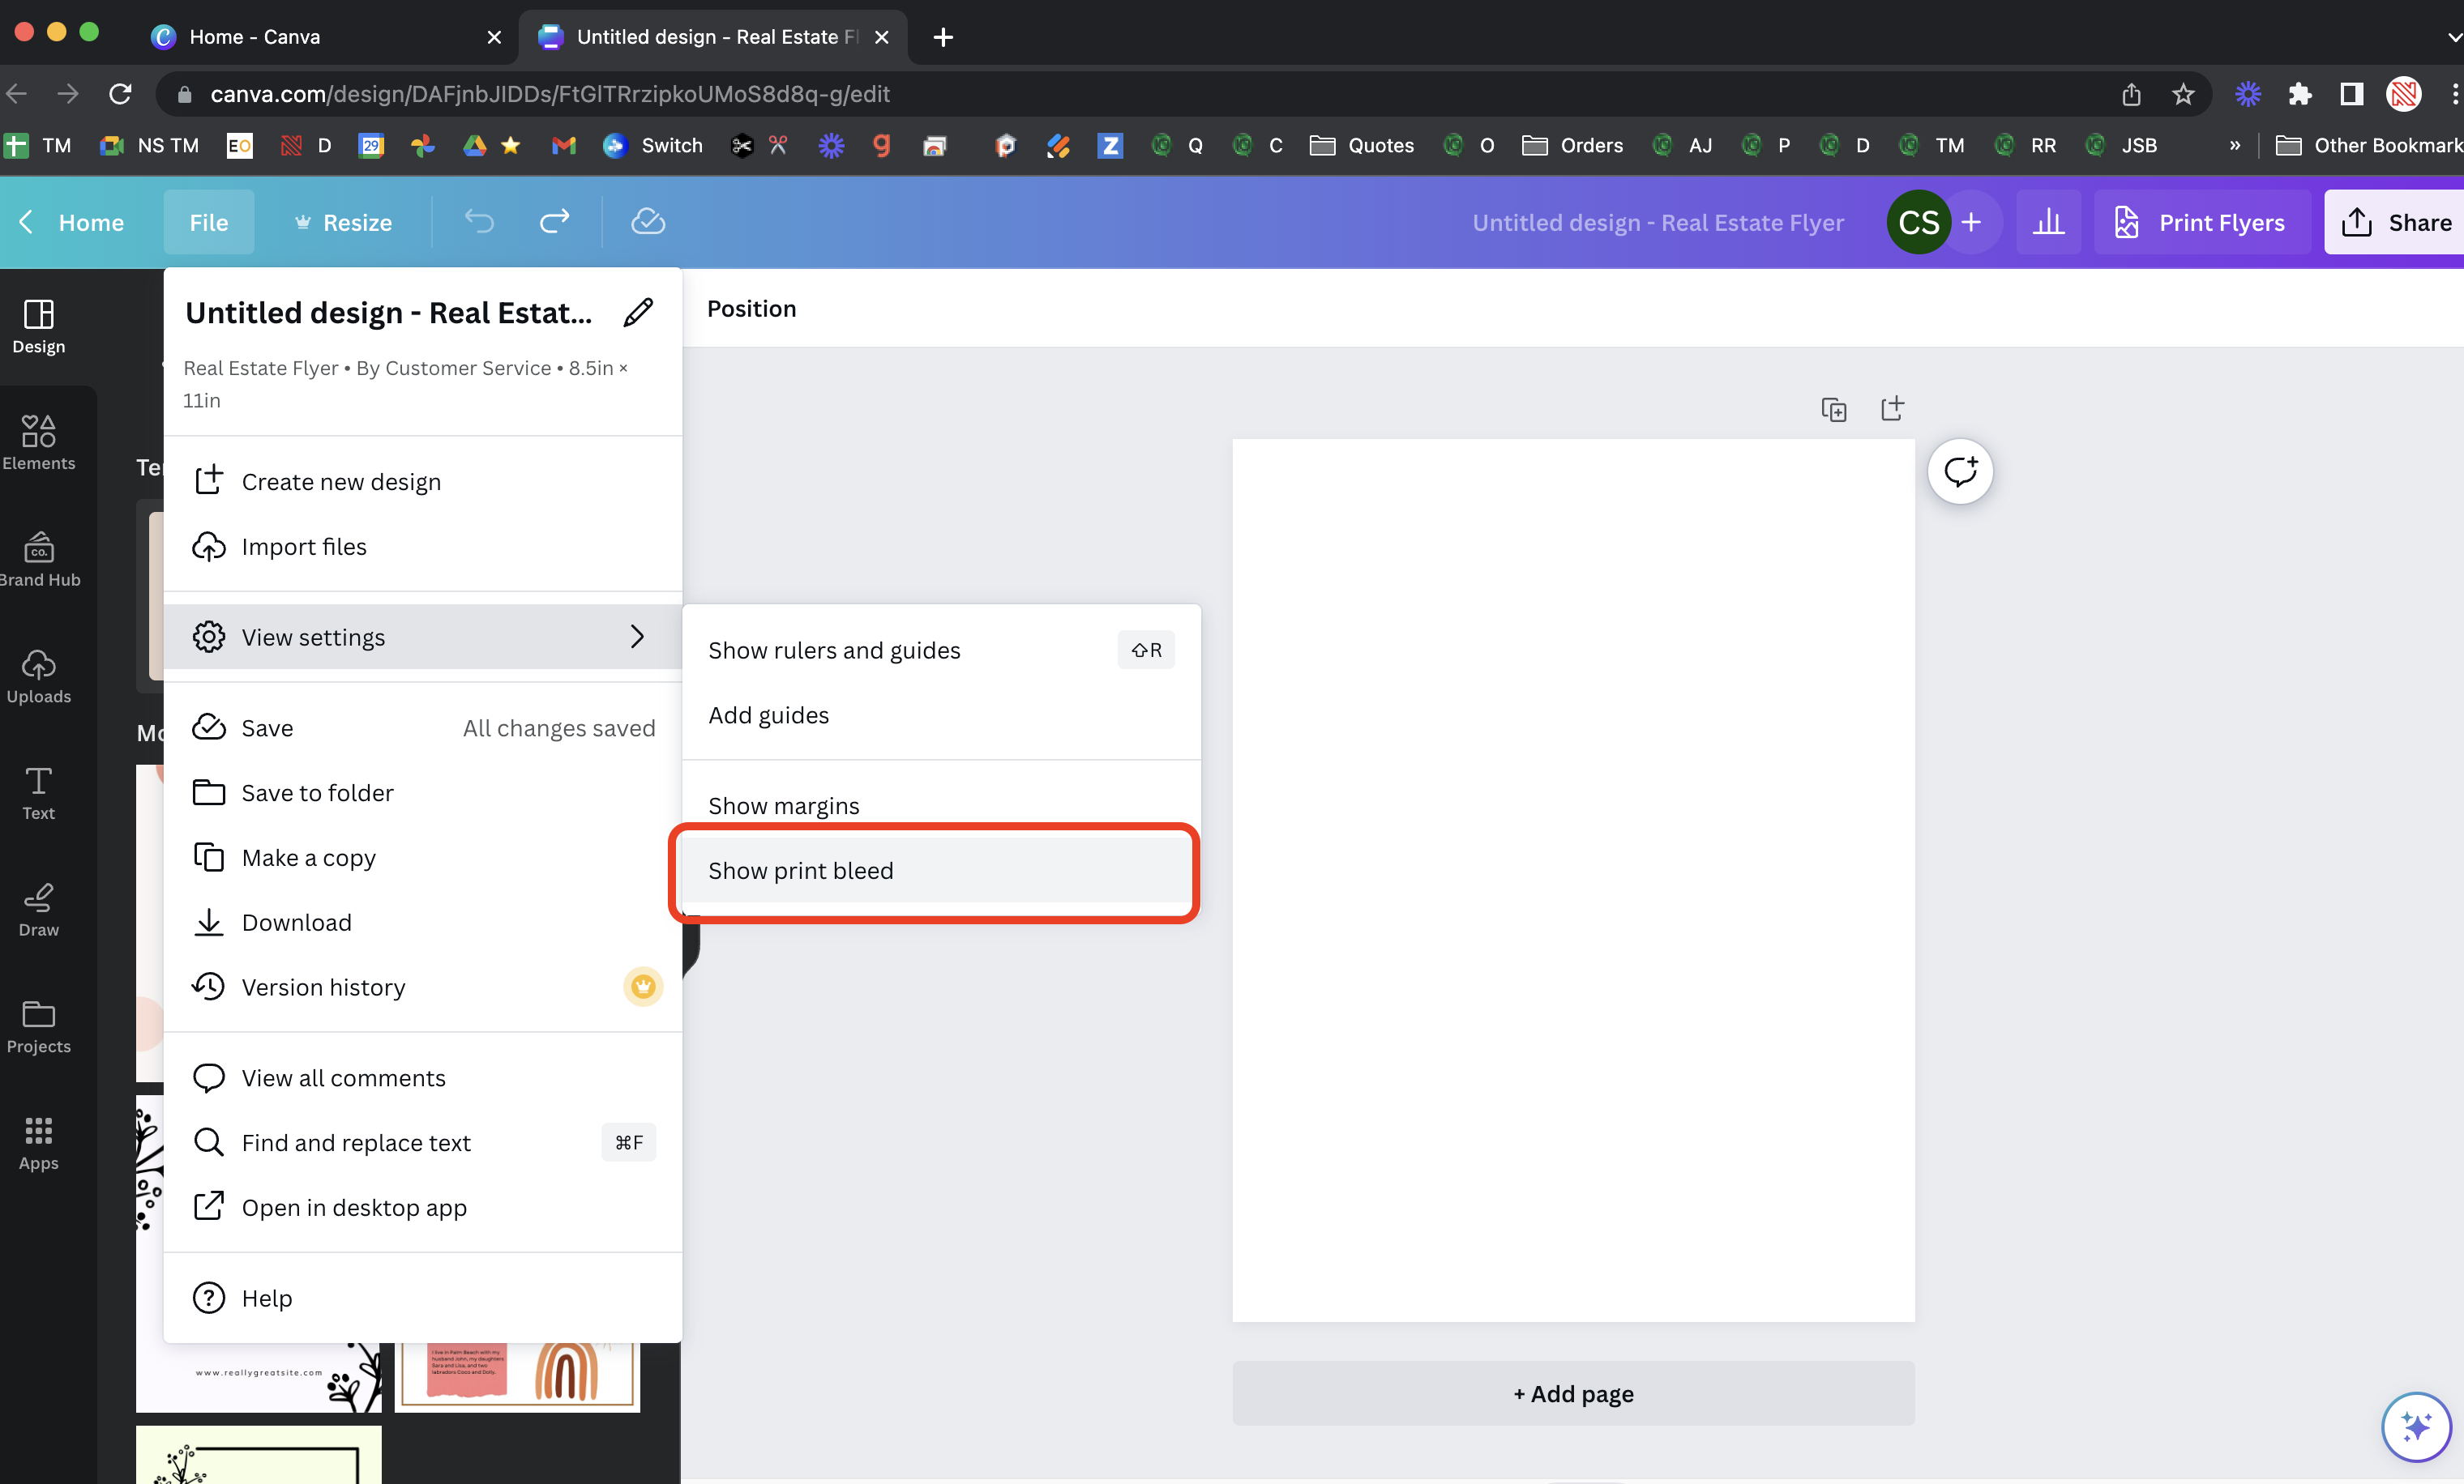The height and width of the screenshot is (1484, 2464).
Task: Click the Switch bookmark
Action: 653,146
